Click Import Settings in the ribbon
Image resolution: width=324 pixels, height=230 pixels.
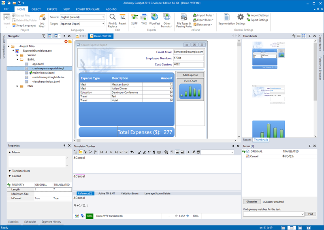[x=258, y=15]
